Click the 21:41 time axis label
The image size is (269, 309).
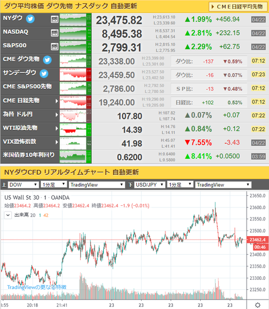pyautogui.click(x=62, y=305)
